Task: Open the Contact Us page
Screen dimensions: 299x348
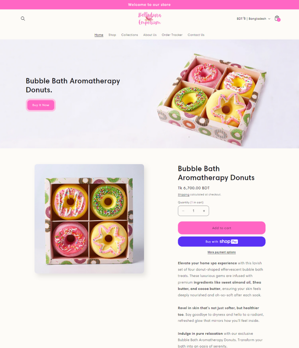Action: pos(196,35)
